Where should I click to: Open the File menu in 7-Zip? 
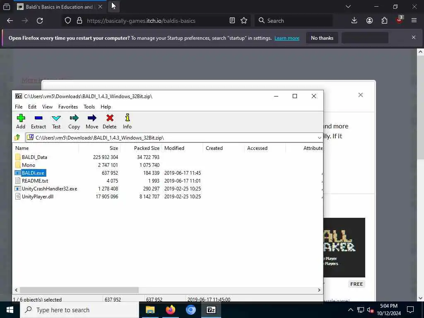(19, 107)
